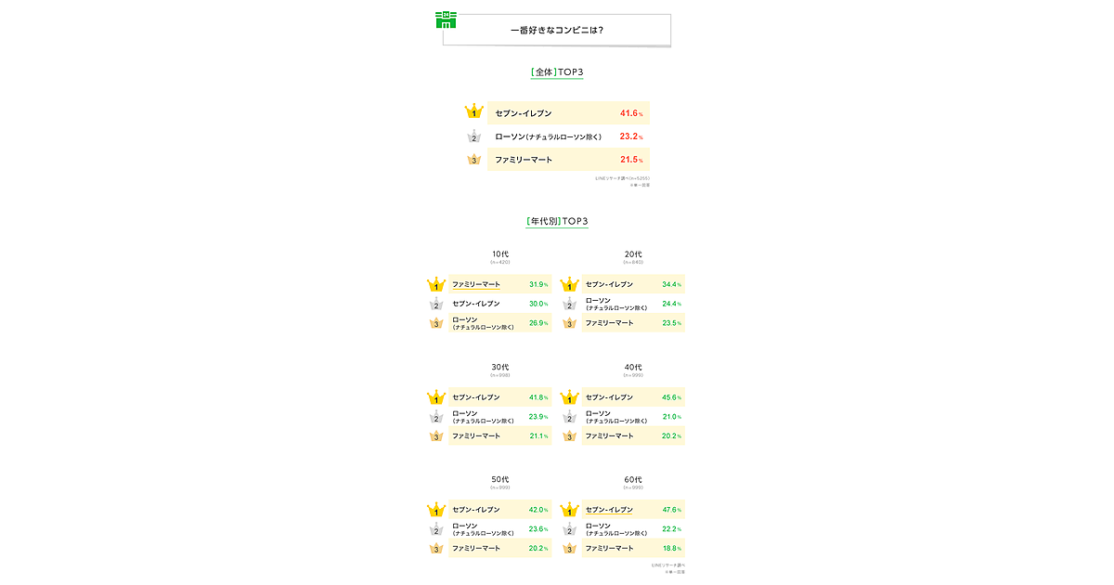This screenshot has height=585, width=1114.
Task: Click the title 一番好きなコンビニは？
Action: click(557, 30)
